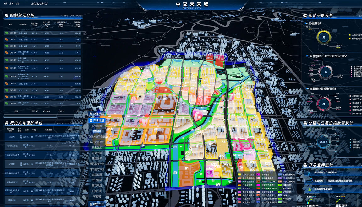Select the 控规图 layer option

97,131
